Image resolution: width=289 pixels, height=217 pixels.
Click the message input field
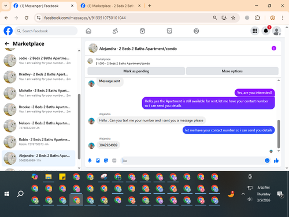click(192, 160)
